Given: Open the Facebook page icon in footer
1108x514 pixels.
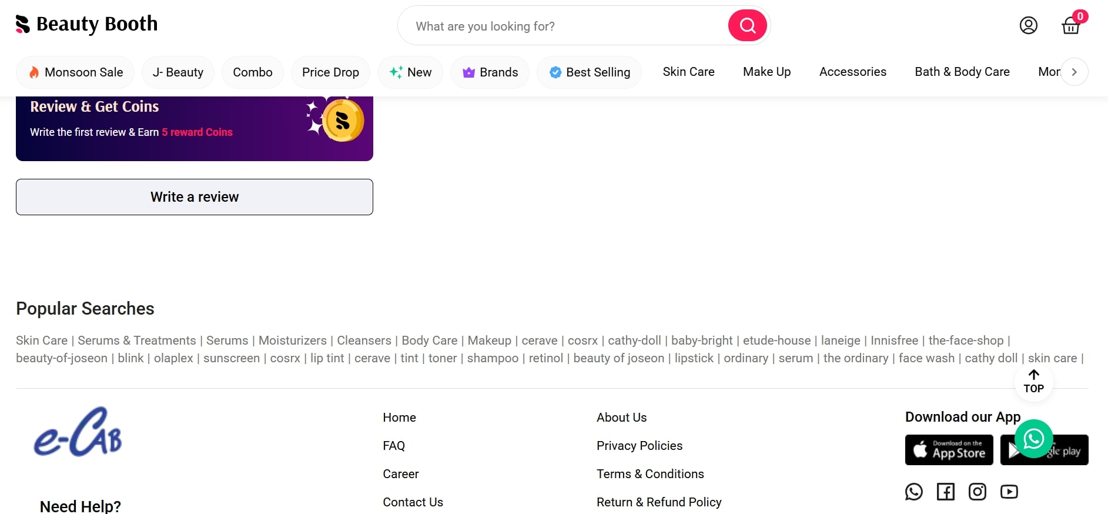Looking at the screenshot, I should click(x=945, y=492).
